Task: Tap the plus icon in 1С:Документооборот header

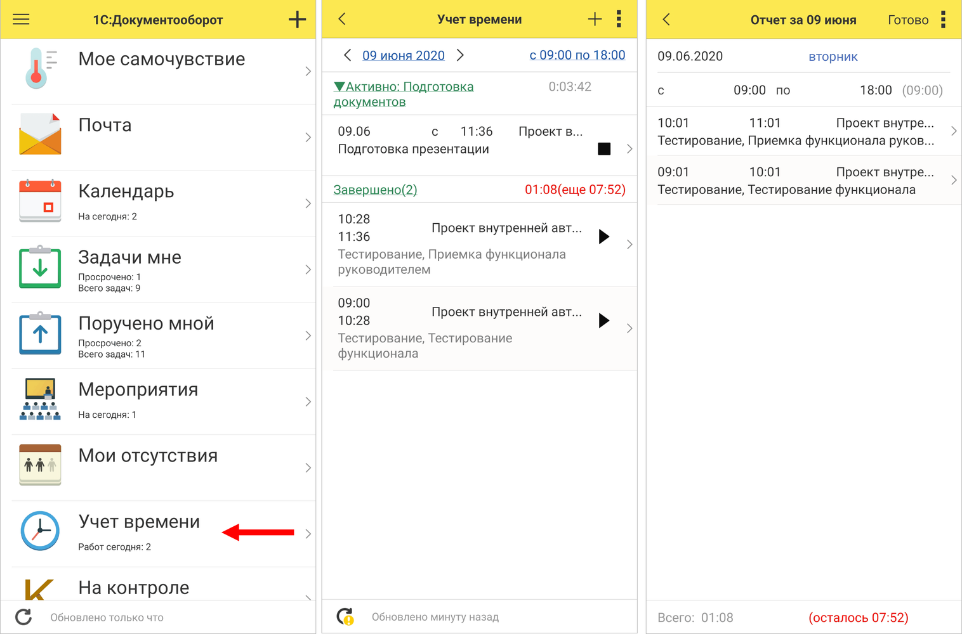Action: pos(297,19)
